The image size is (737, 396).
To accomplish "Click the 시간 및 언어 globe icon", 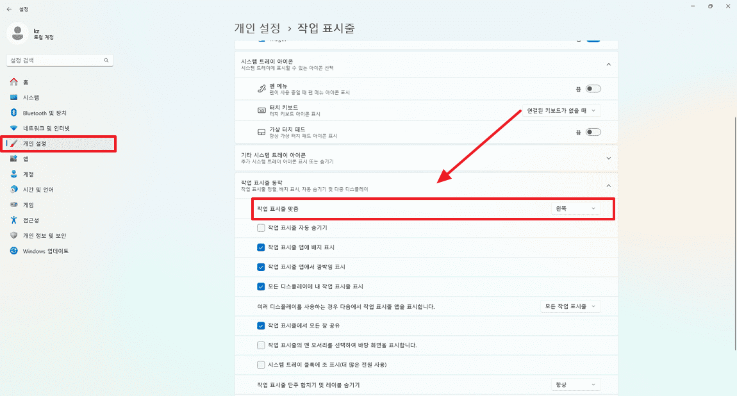I will [x=13, y=189].
